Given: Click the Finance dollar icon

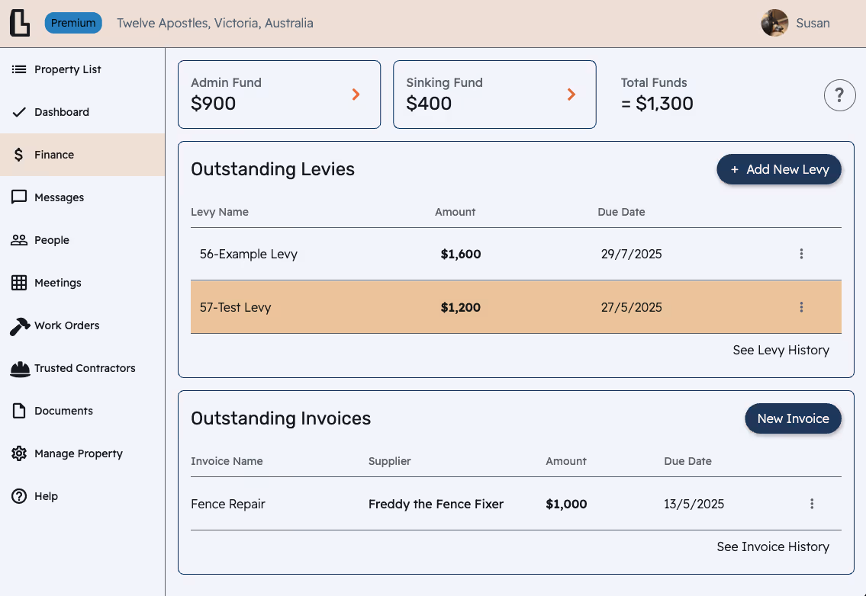Looking at the screenshot, I should [x=19, y=155].
